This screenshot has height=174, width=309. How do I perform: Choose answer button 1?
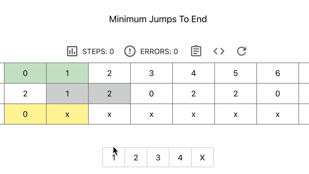click(114, 158)
